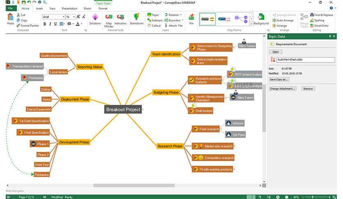Expand the Relation dropdown arrow
This screenshot has height=199, width=343.
(x=181, y=15)
